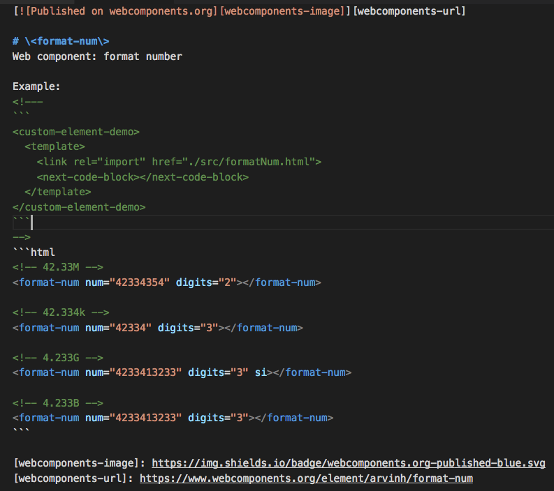554x491 pixels.
Task: Click the '<template>' opening tag line
Action: pos(54,146)
